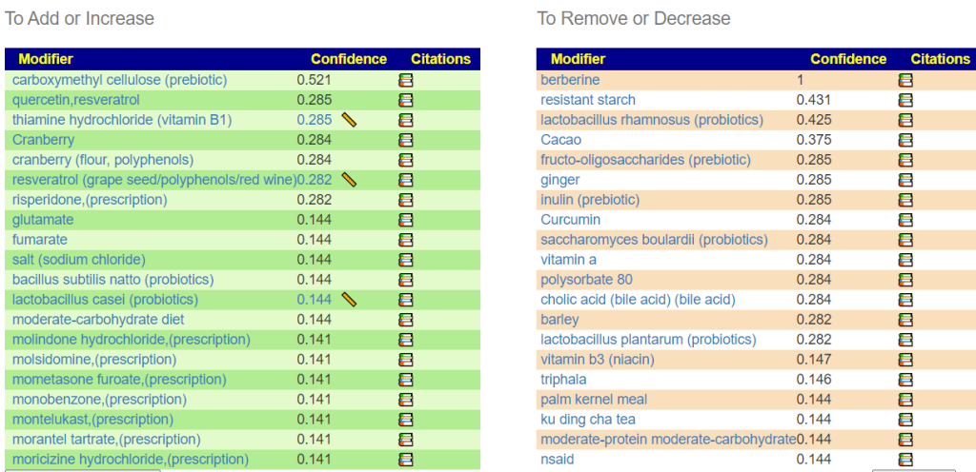Open citations icon for palm kernel meal

905,400
